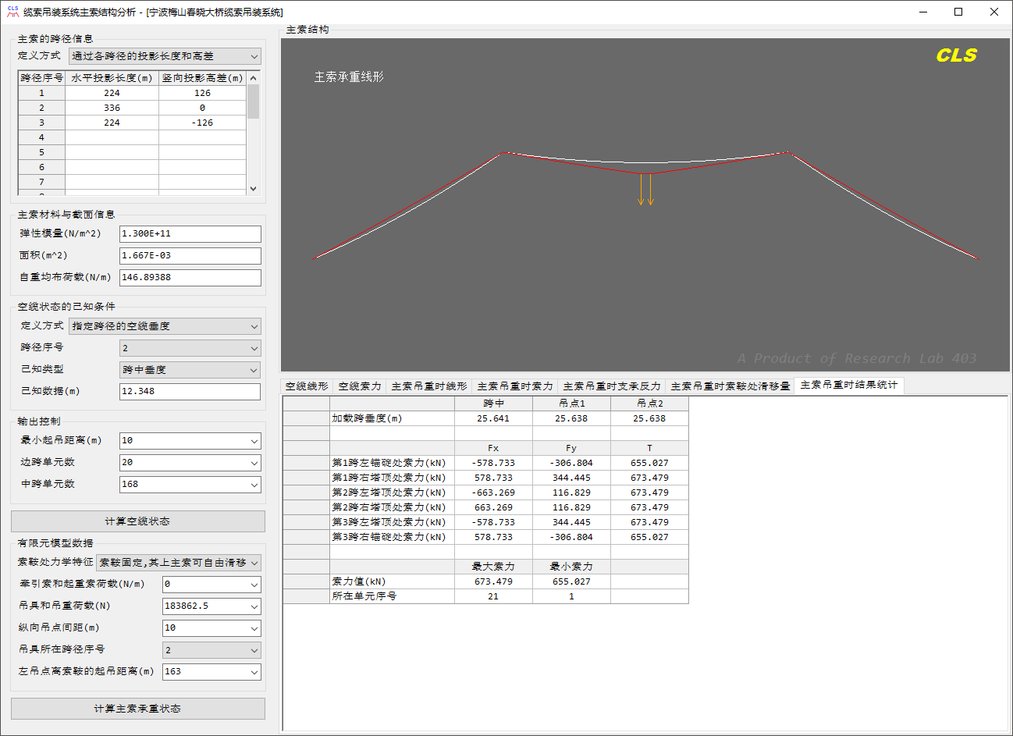The height and width of the screenshot is (736, 1013).
Task: Open the 主索吊重时索力 tab
Action: pos(515,386)
